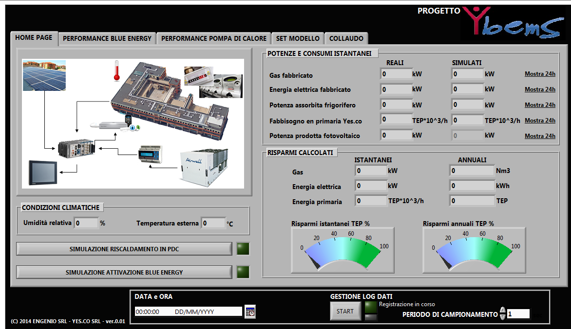Click the Risparmi annuali TEP % gauge
The height and width of the screenshot is (329, 571).
click(474, 251)
